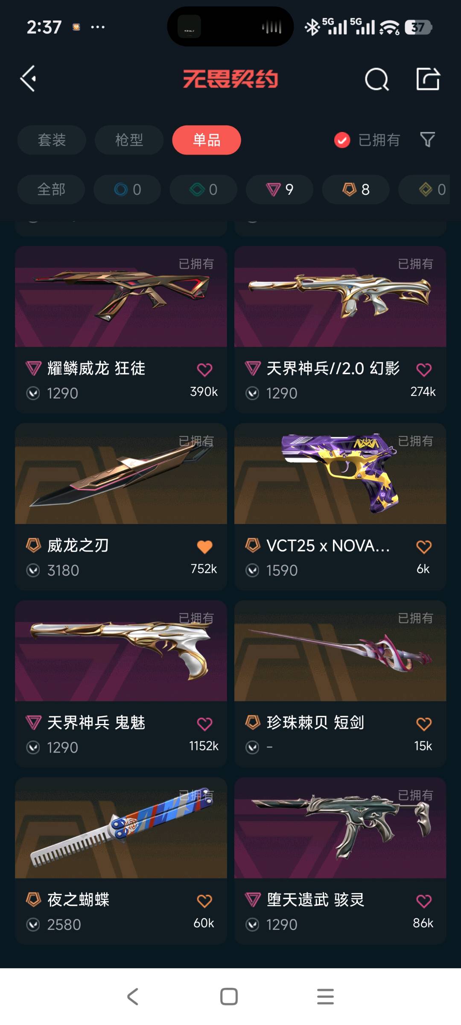The width and height of the screenshot is (461, 1025).
Task: Switch to the 枪型 tab
Action: (129, 140)
